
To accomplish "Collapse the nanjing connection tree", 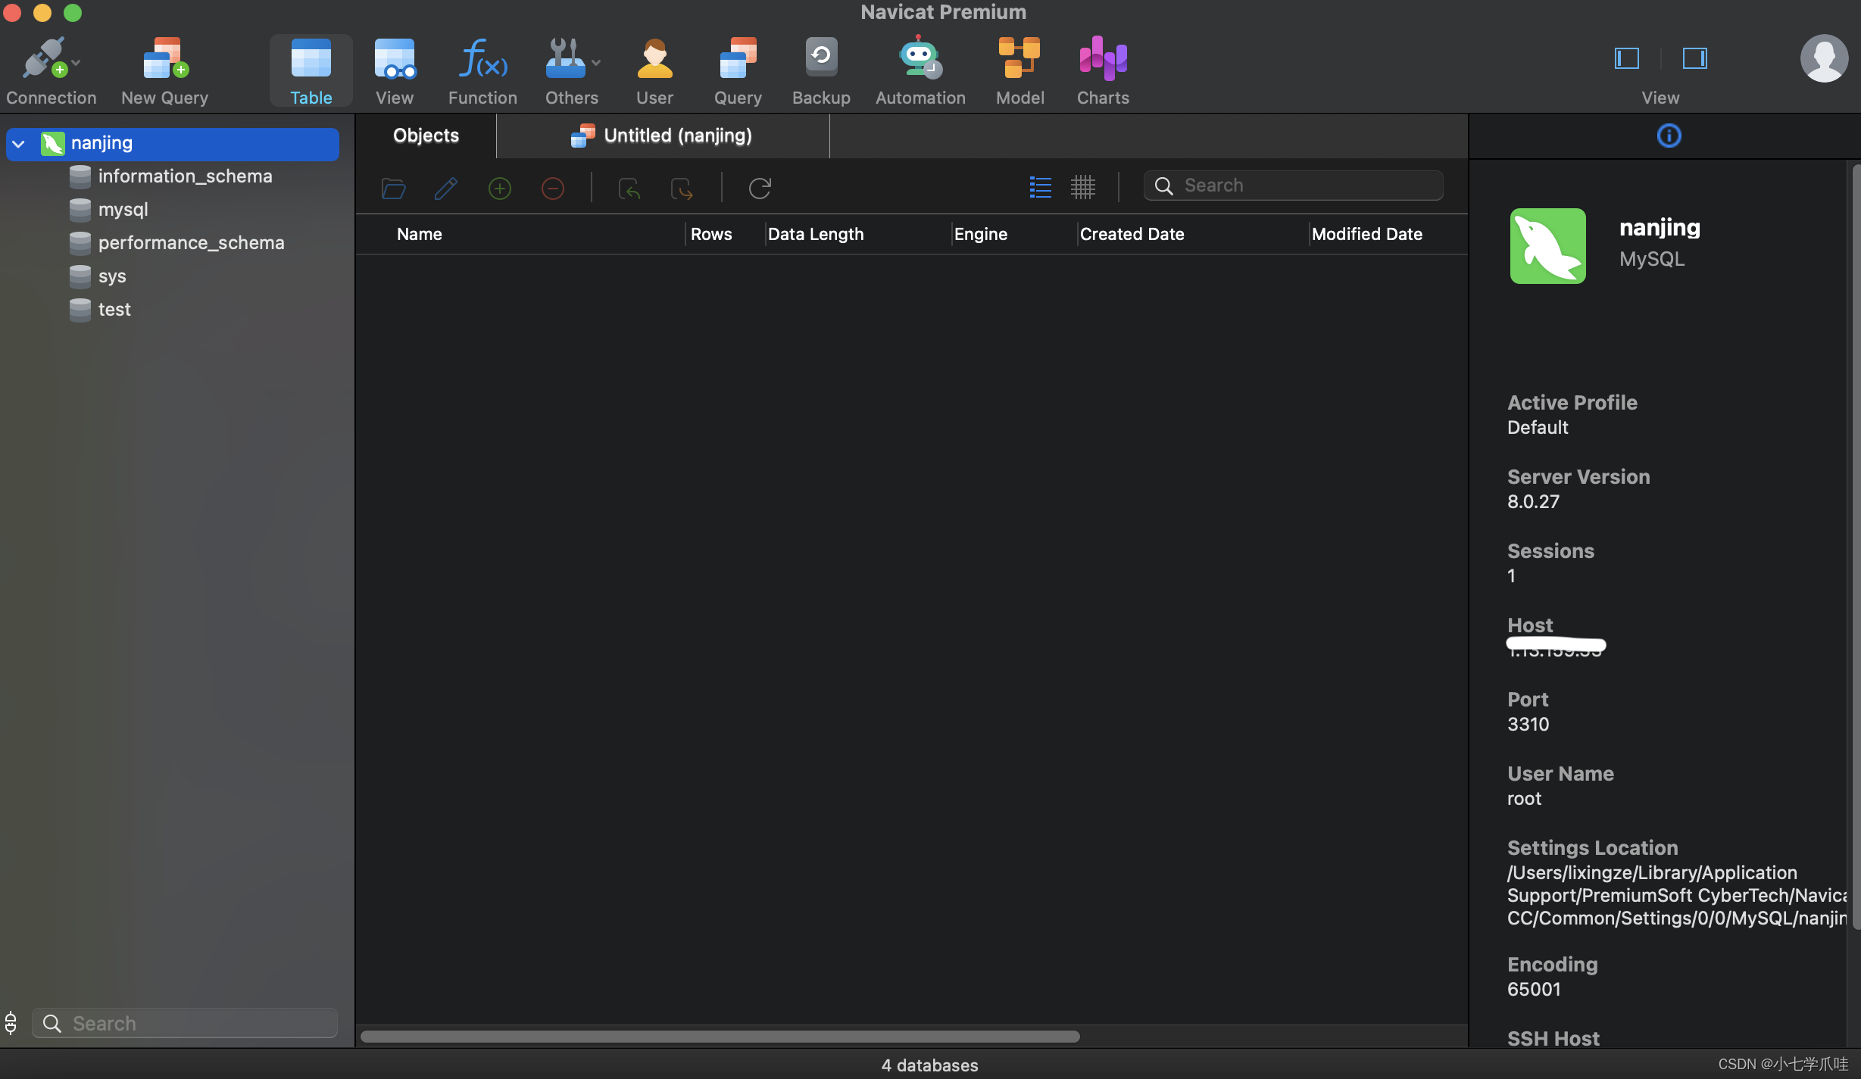I will (x=19, y=144).
